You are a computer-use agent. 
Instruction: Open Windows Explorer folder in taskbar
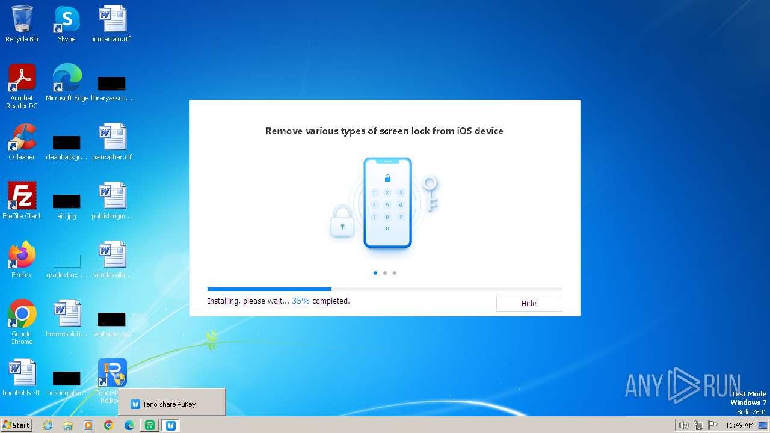click(68, 425)
